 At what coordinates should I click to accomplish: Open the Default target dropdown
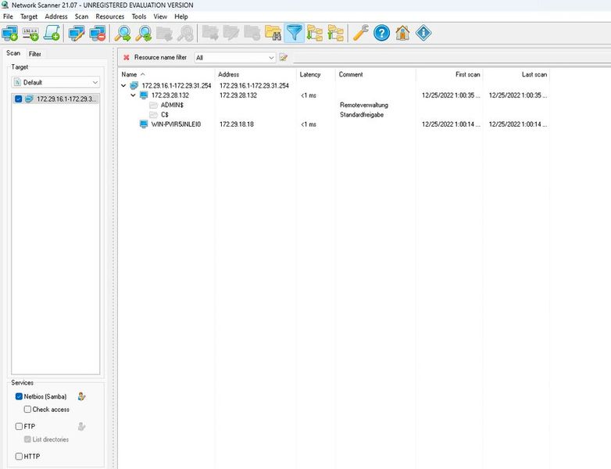pyautogui.click(x=55, y=82)
